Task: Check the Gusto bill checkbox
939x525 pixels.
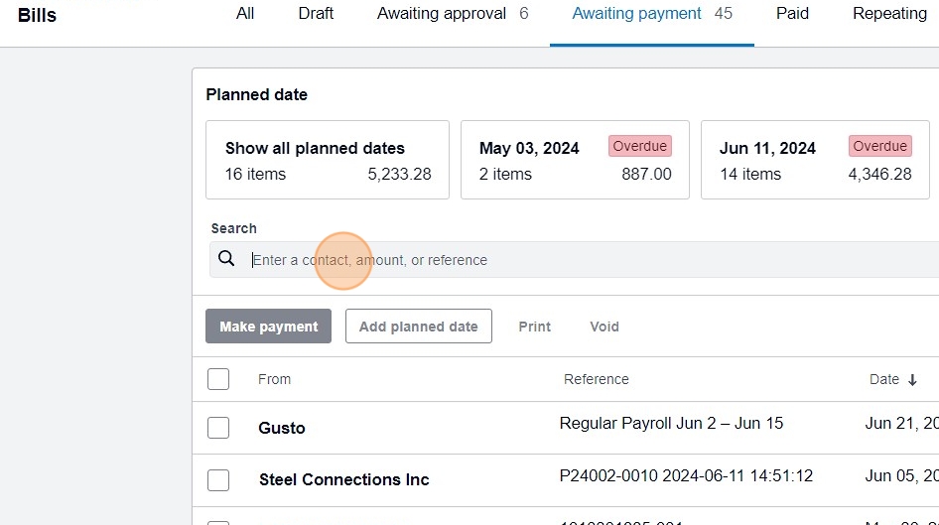Action: pos(218,428)
